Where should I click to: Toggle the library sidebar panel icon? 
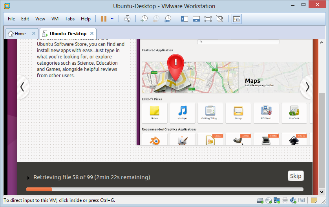[x=185, y=19]
